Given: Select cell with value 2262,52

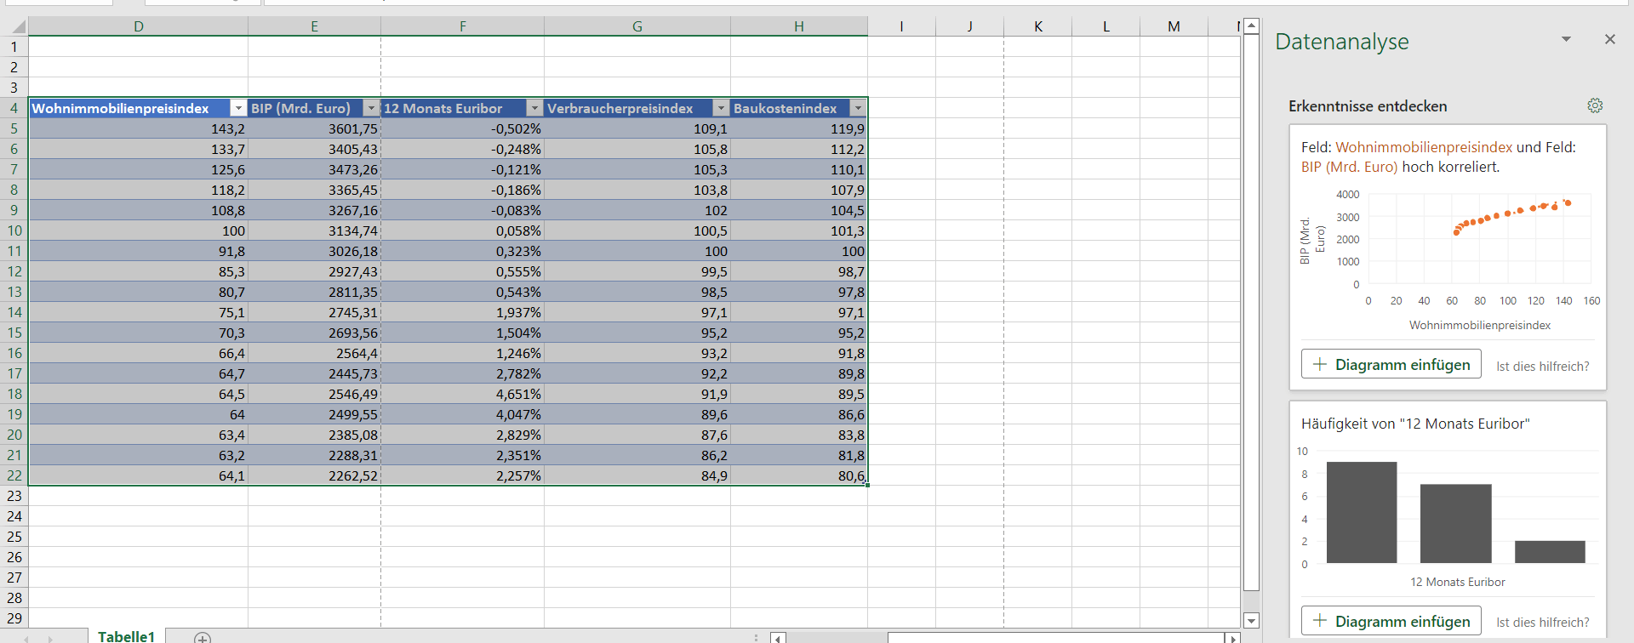Looking at the screenshot, I should point(315,475).
